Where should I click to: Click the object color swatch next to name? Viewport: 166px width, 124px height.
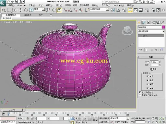(163, 27)
